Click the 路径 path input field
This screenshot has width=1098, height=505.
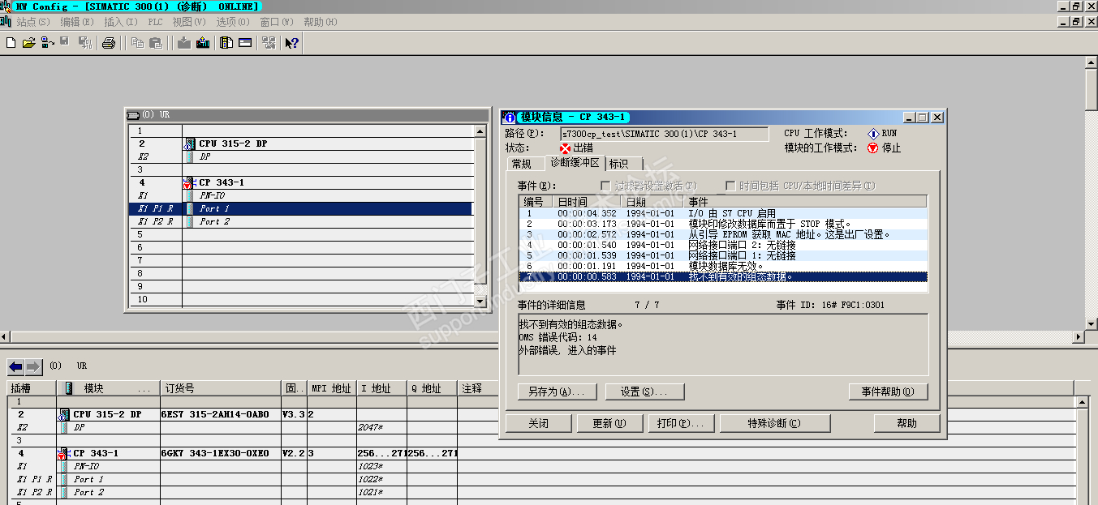tap(664, 134)
